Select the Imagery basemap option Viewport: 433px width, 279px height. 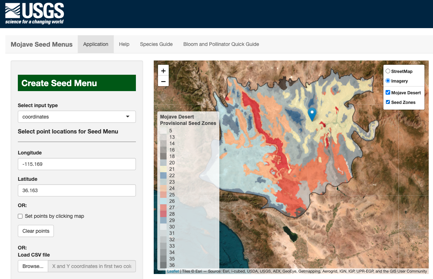(x=388, y=80)
